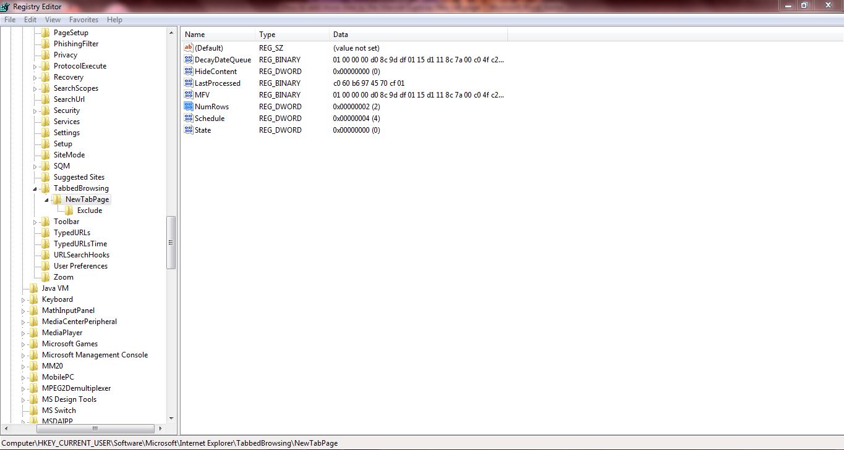
Task: Sort values by Type column header
Action: (x=292, y=35)
